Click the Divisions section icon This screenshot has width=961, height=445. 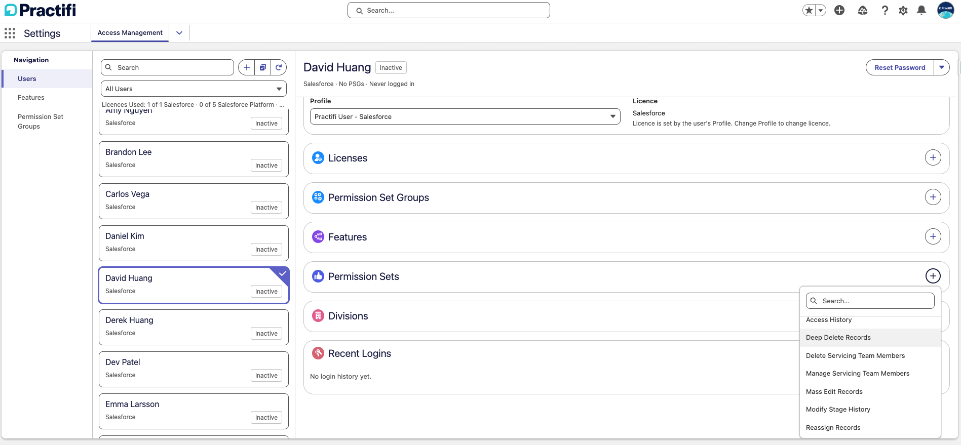(318, 316)
